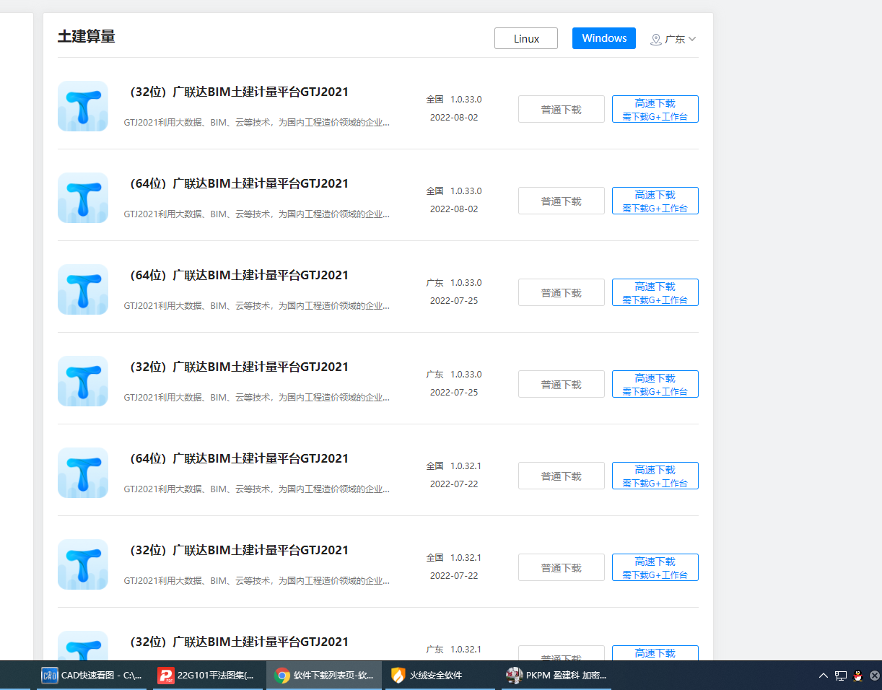Open 22G101平法图集 PDF from the taskbar

click(x=208, y=676)
